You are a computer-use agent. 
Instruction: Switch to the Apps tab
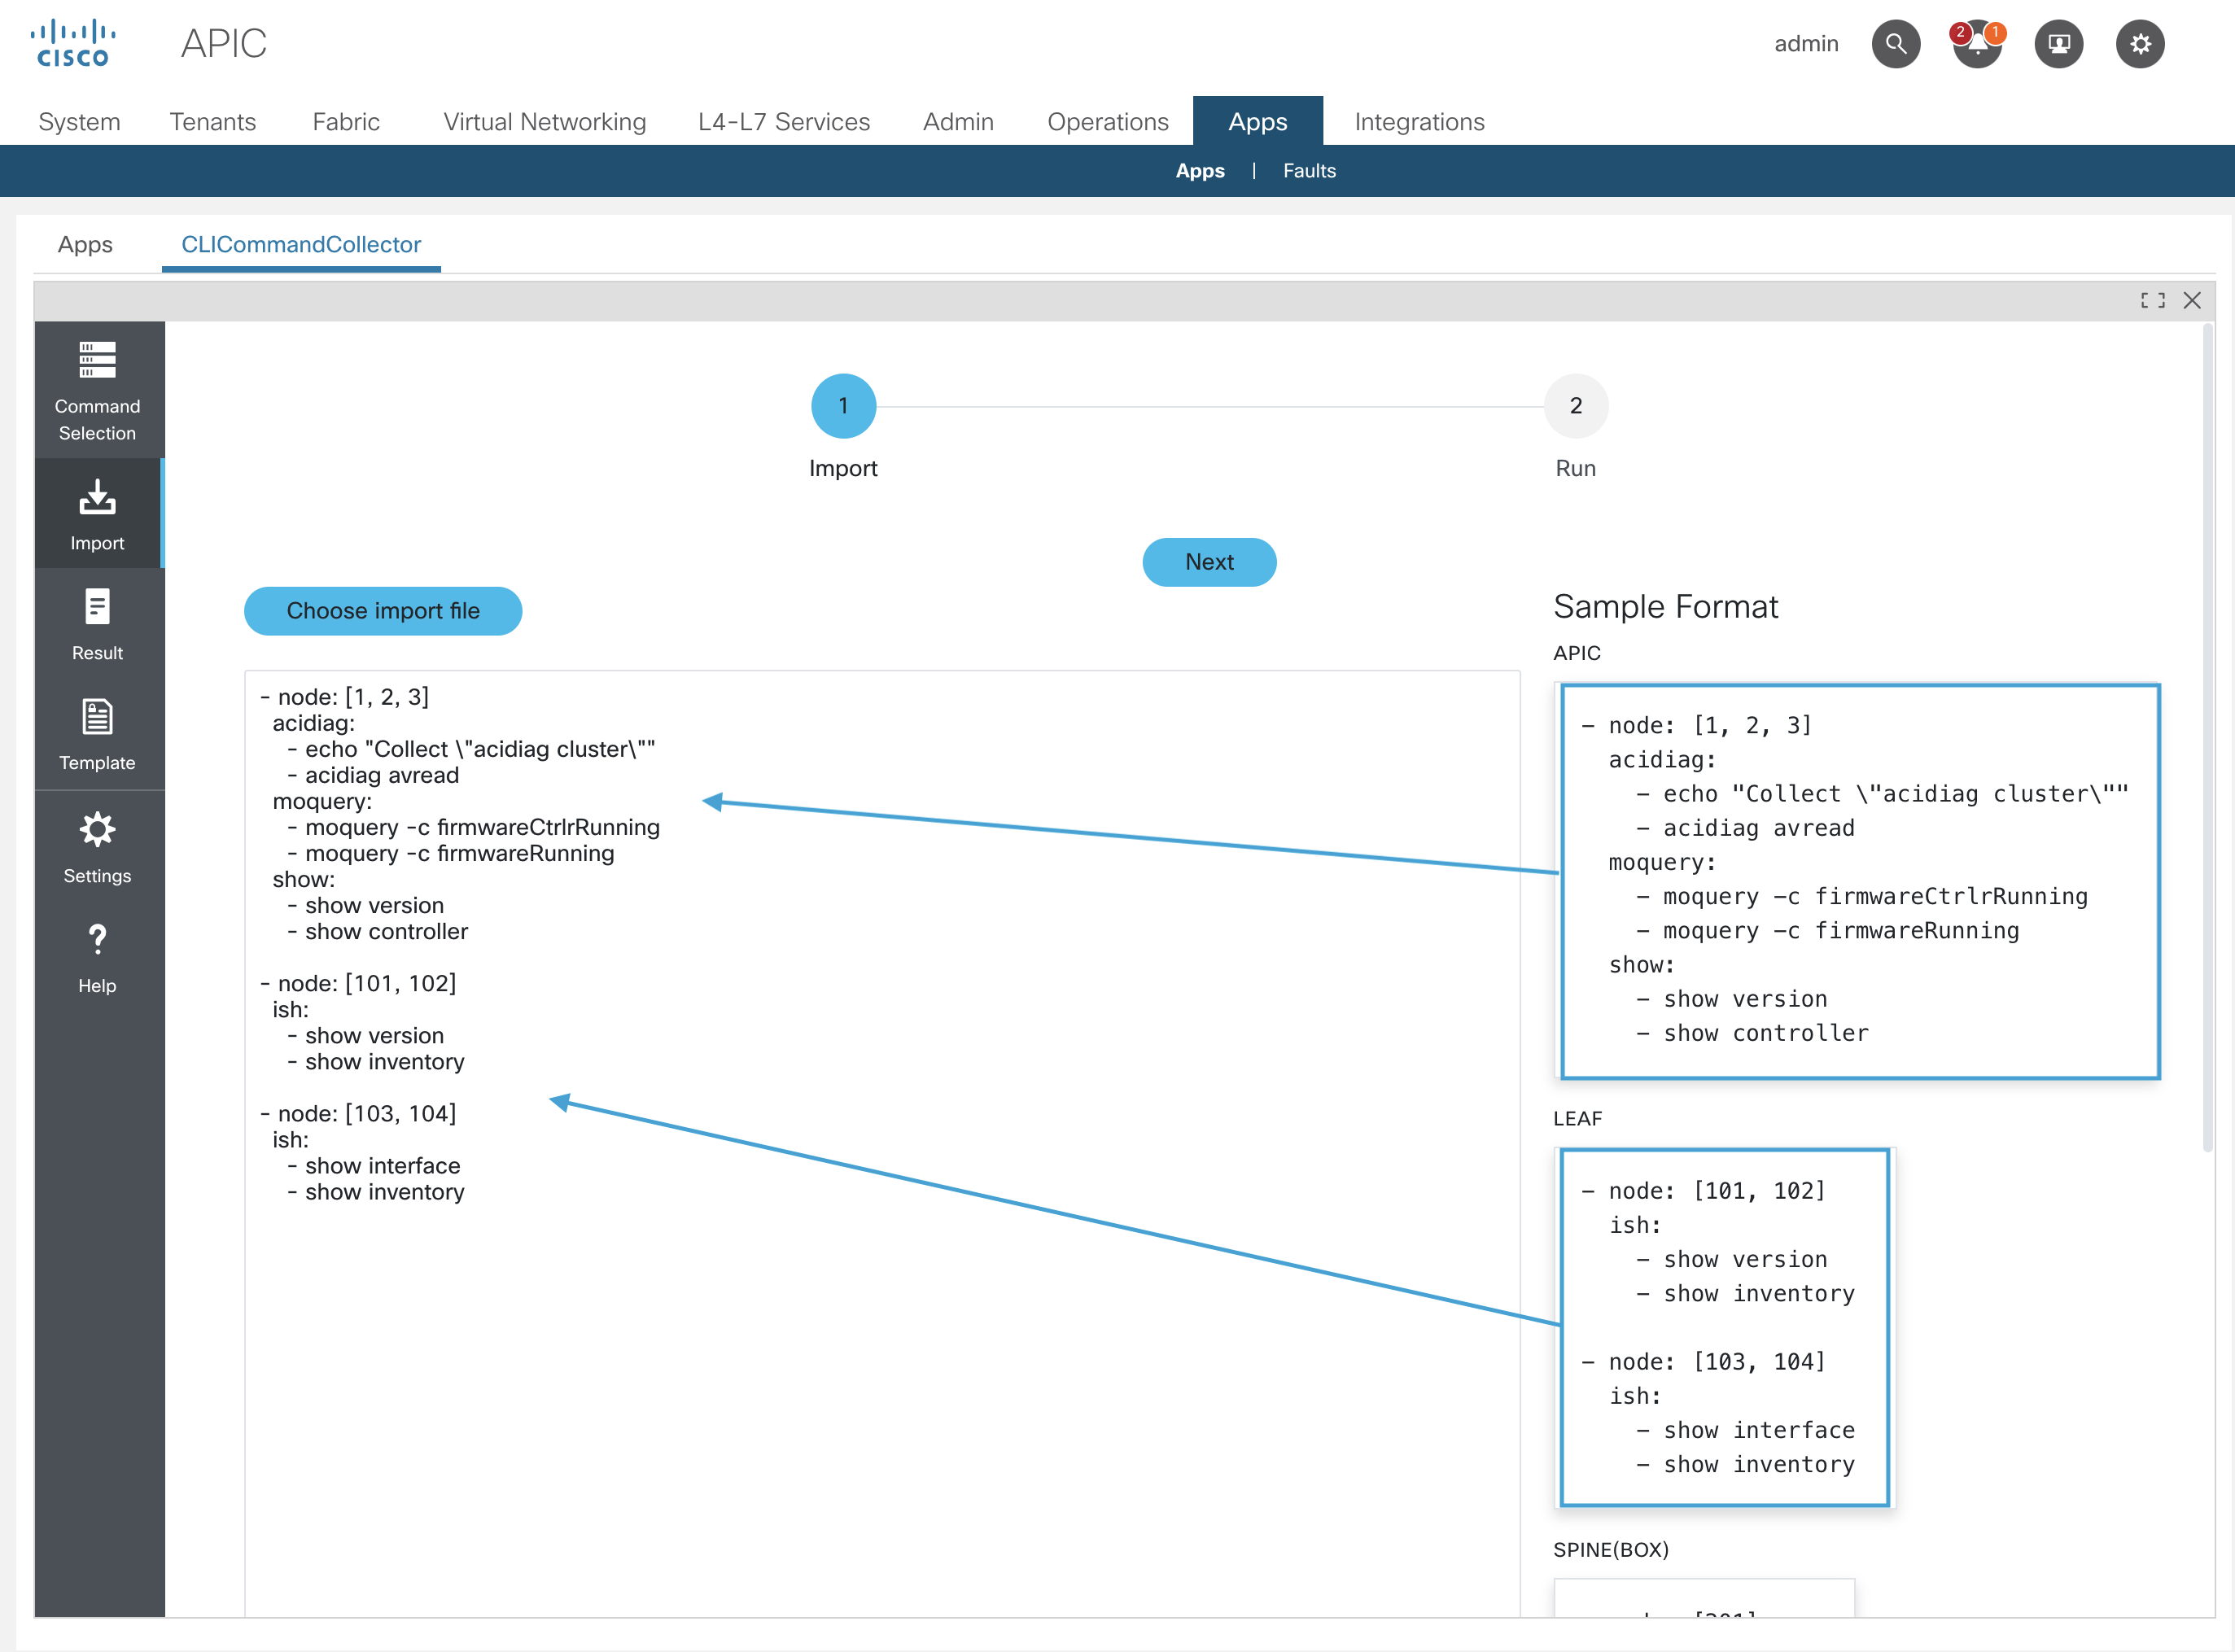(85, 244)
